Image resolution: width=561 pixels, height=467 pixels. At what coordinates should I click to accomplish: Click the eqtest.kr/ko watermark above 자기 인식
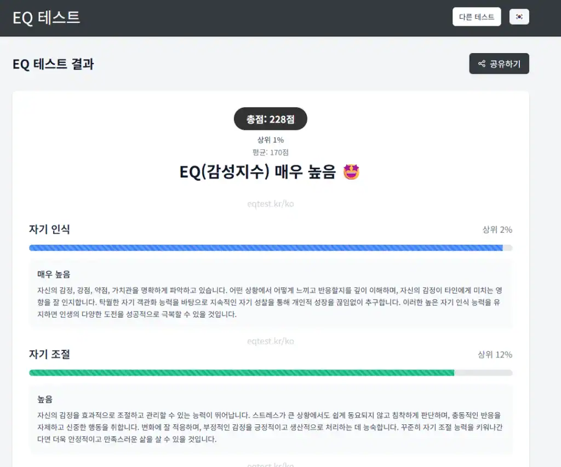tap(271, 204)
